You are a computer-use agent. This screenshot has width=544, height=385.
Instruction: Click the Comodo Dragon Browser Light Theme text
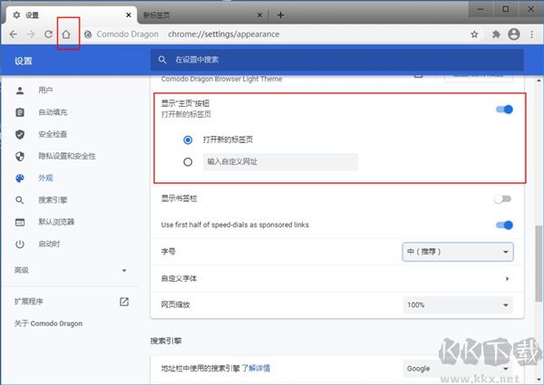(221, 79)
